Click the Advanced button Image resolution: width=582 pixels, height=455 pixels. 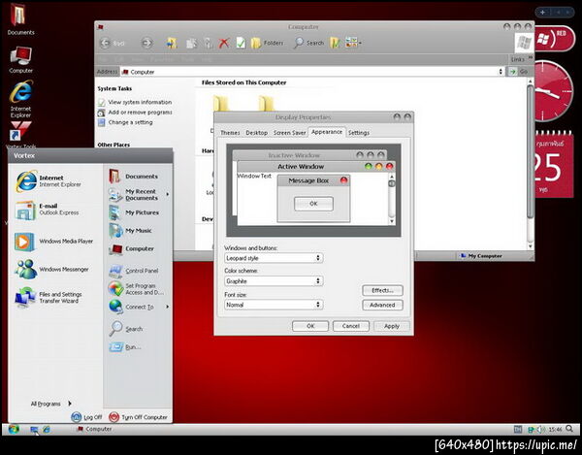382,305
